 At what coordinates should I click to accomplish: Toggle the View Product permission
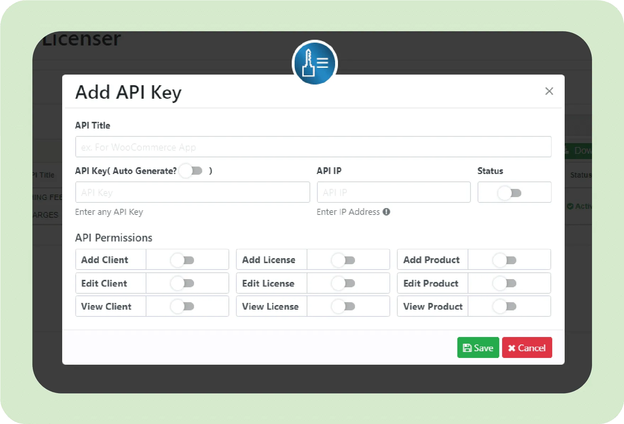click(505, 306)
